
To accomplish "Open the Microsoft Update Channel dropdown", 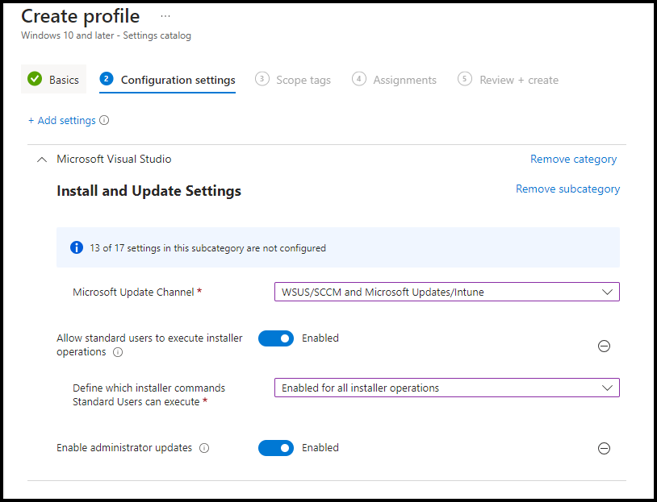I will [446, 292].
